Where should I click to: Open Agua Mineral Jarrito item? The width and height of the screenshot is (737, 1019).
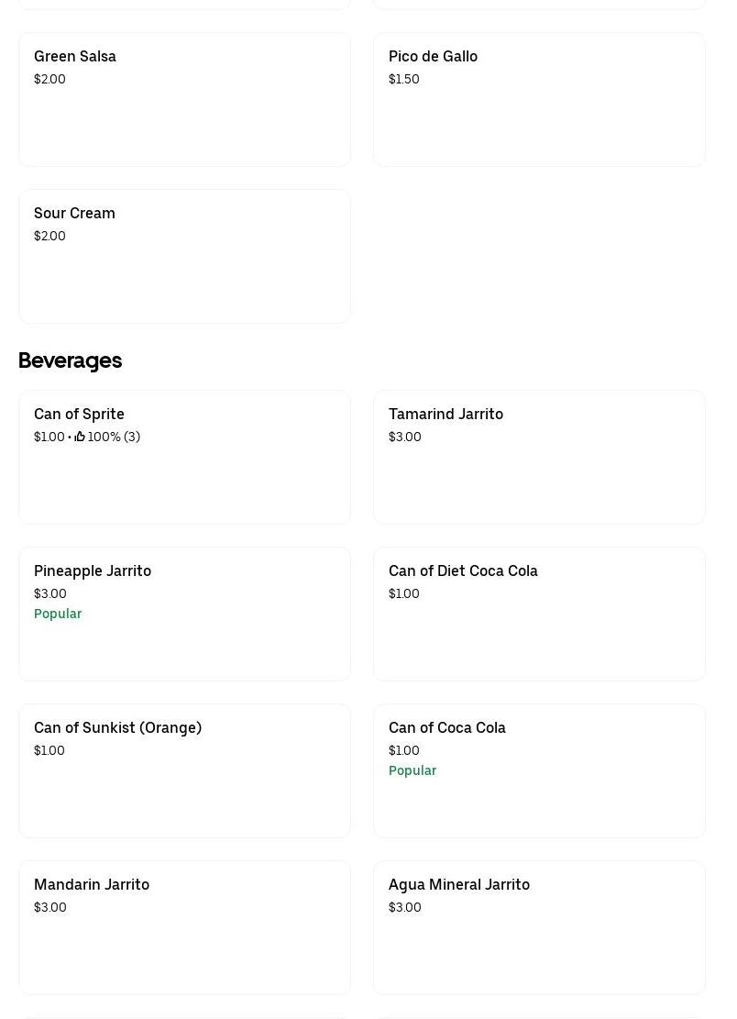tap(459, 885)
